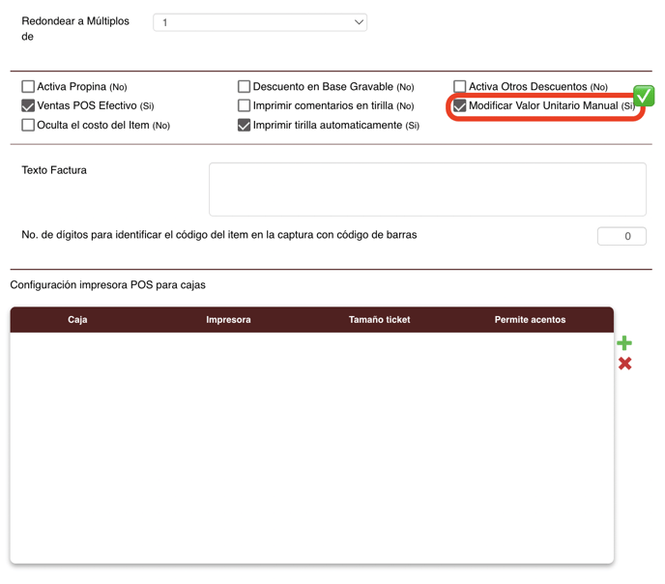Viewport: 665px width, 584px height.
Task: Click the Redondear a Múltiplos de label
Action: click(x=75, y=28)
